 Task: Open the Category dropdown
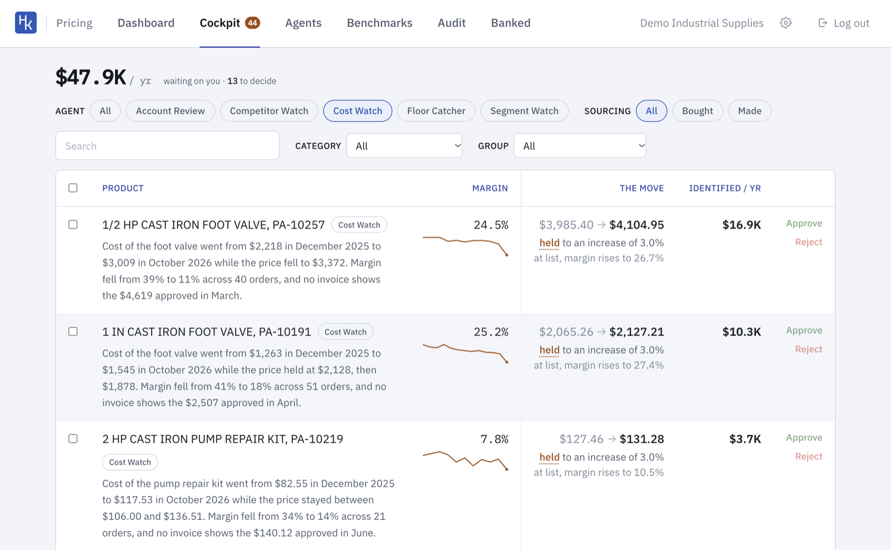[404, 146]
